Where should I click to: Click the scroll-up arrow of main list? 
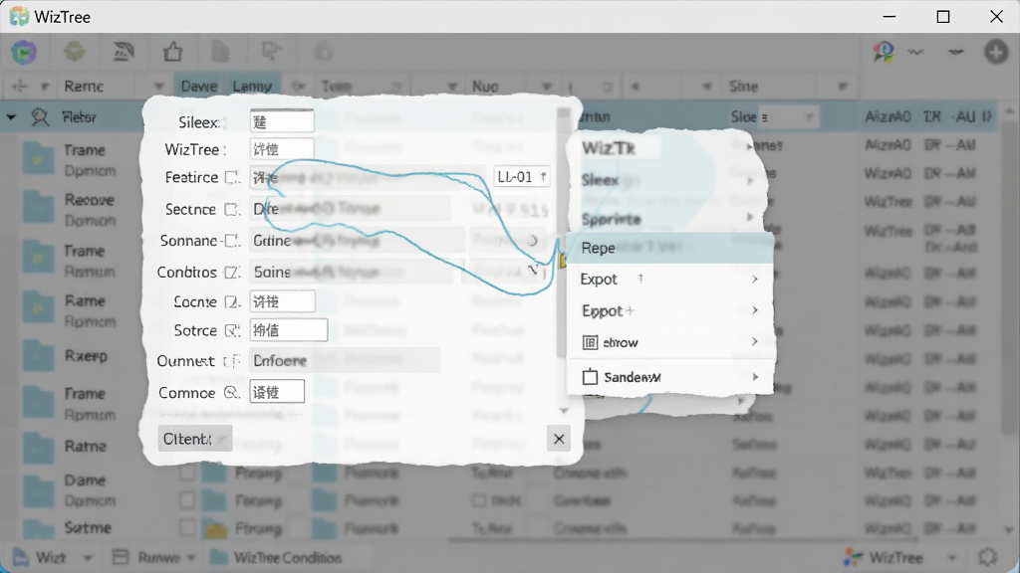(1009, 109)
